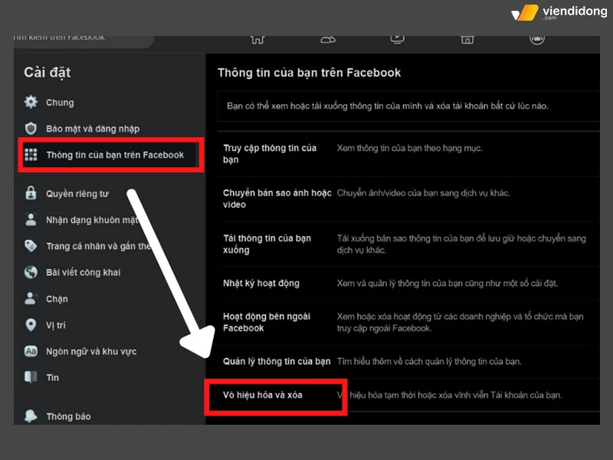Viewport: 613px width, 460px height.
Task: Click the shield icon for Bảo mật và đăng nhập
Action: (31, 128)
